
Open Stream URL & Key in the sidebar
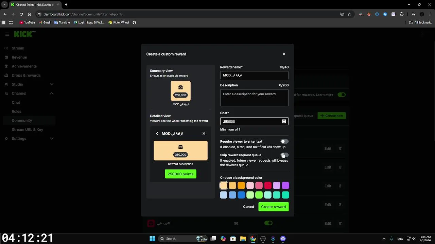(28, 129)
